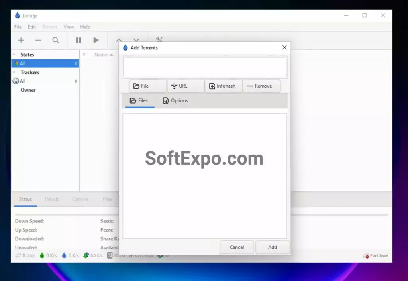This screenshot has height=281, width=408.
Task: Move torrent down in queue
Action: pos(136,40)
